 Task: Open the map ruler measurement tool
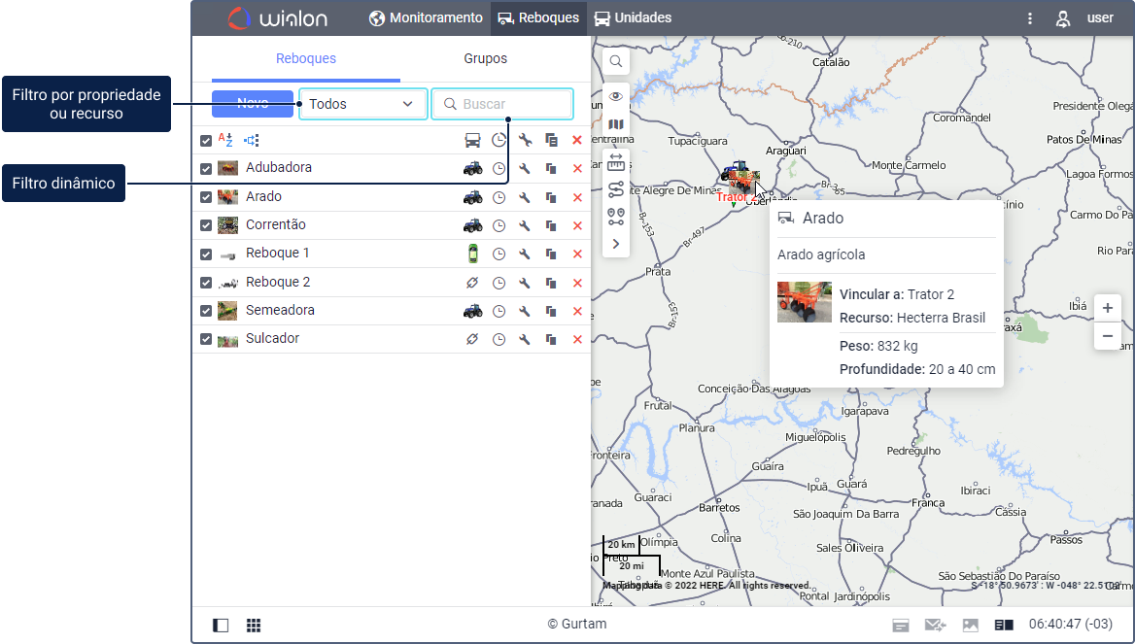(615, 161)
